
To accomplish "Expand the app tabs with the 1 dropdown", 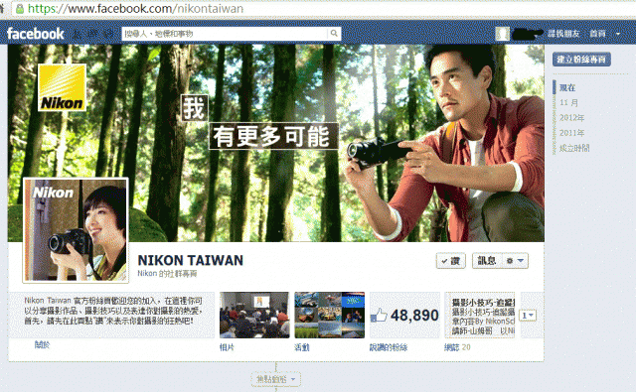I will (528, 315).
